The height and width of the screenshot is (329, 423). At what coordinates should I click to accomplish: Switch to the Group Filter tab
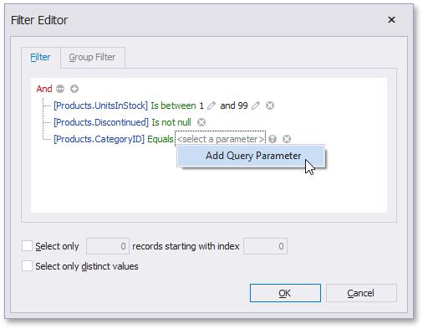(92, 57)
